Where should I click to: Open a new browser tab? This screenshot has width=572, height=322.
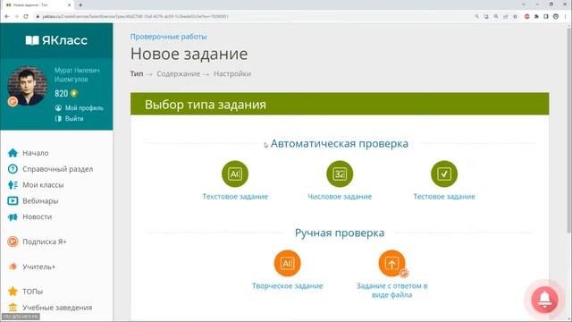pos(80,5)
